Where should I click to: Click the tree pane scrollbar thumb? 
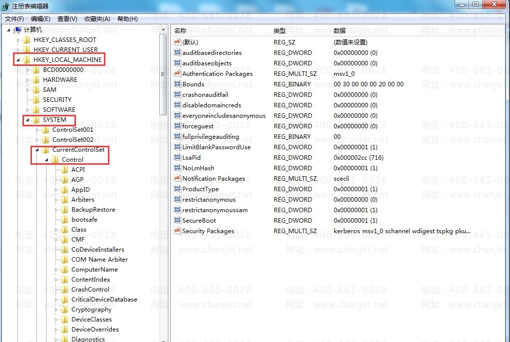(163, 74)
